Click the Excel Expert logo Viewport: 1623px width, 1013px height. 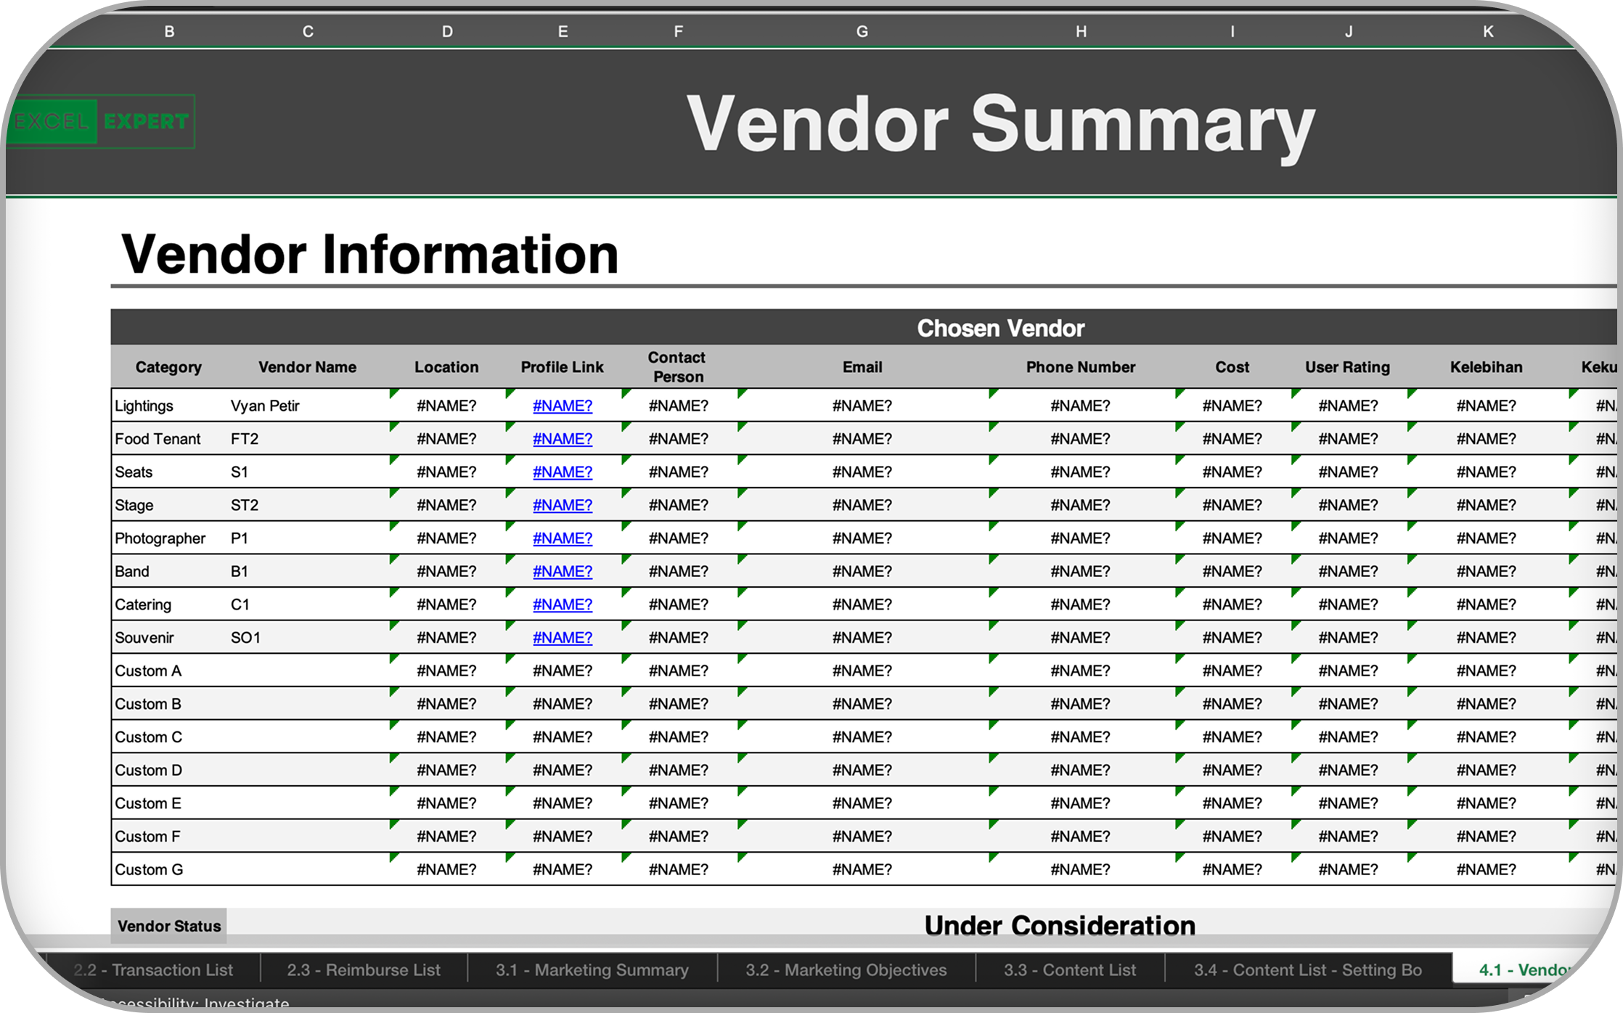(x=102, y=122)
